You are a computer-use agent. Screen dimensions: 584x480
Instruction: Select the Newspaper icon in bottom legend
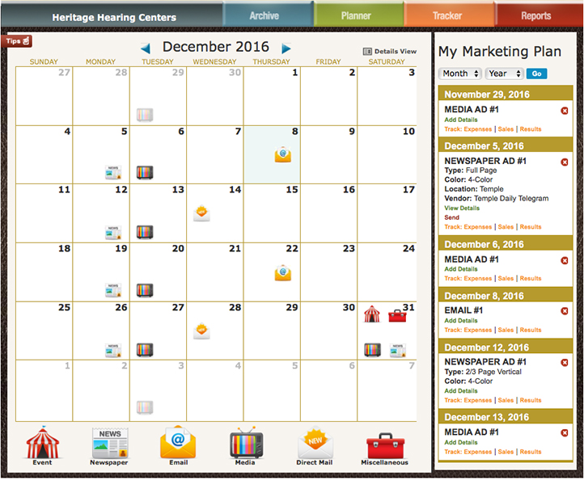pos(109,443)
